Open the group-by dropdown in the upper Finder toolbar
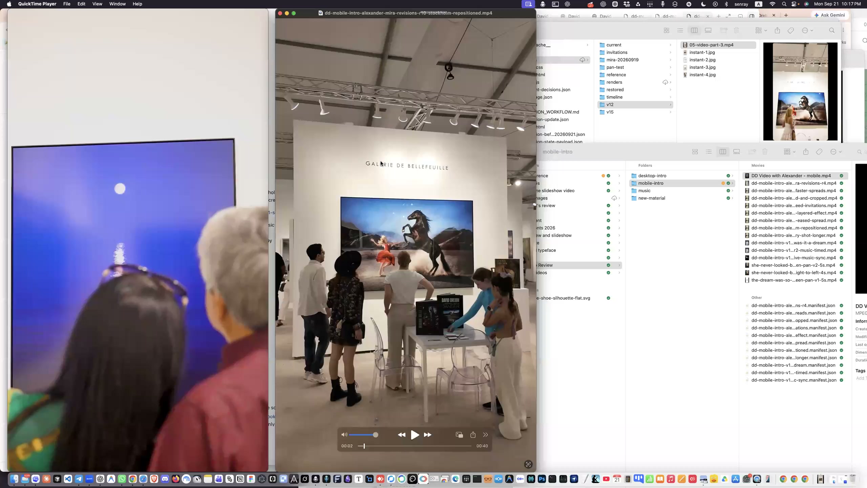The height and width of the screenshot is (488, 867). click(x=761, y=30)
